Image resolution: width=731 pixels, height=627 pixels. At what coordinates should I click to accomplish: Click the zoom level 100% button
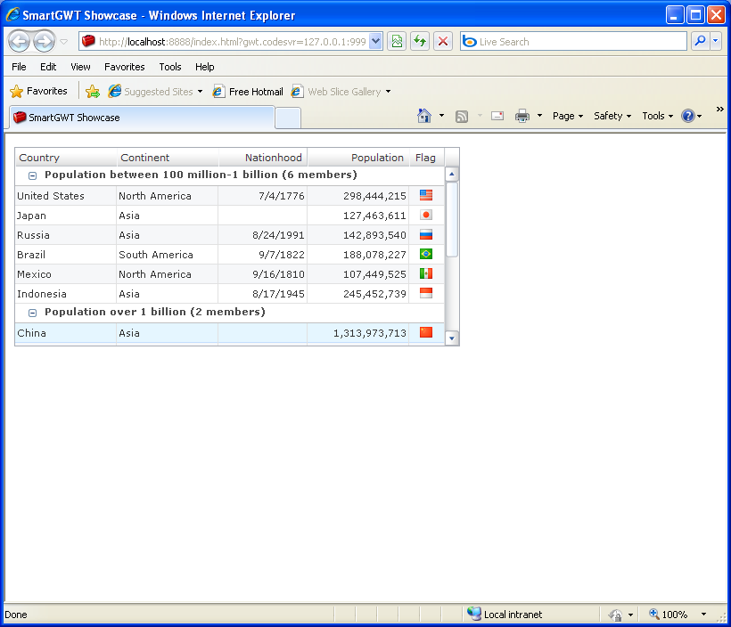668,615
